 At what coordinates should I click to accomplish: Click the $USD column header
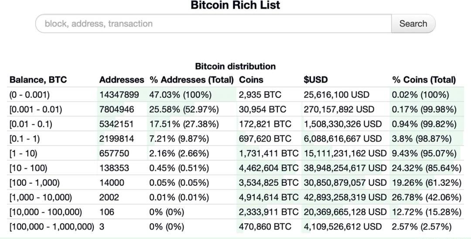[x=315, y=80]
